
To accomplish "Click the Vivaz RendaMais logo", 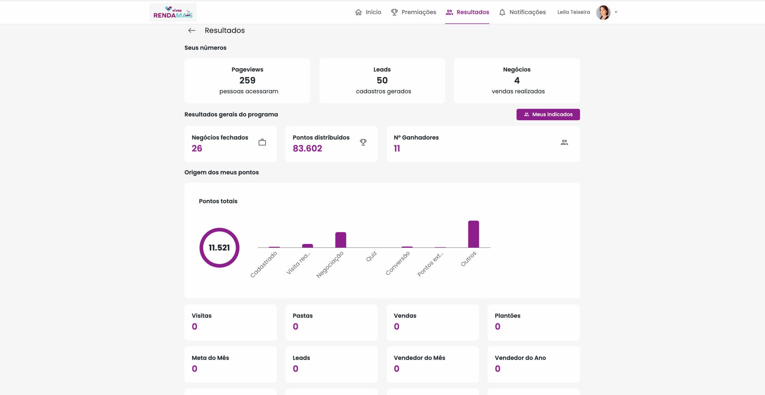I will [173, 13].
